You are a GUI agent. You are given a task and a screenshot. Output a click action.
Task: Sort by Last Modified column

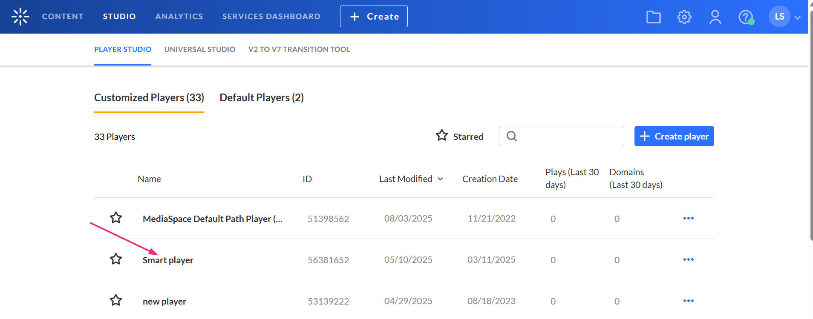(411, 179)
